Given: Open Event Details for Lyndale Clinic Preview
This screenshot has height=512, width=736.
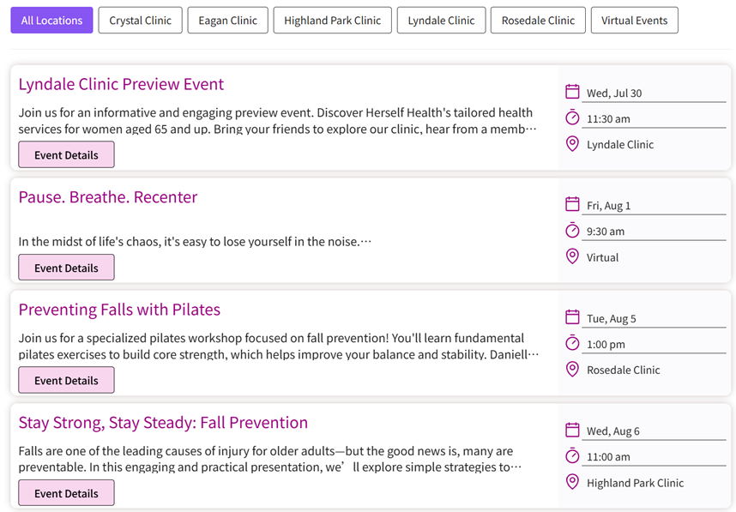Looking at the screenshot, I should click(66, 155).
